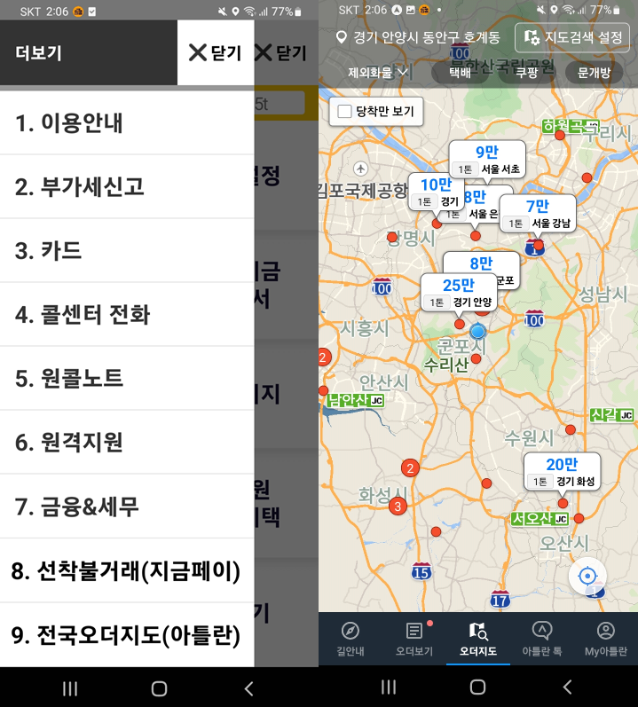Image resolution: width=638 pixels, height=707 pixels.
Task: Select menu item 1. 이용안내
Action: [127, 122]
